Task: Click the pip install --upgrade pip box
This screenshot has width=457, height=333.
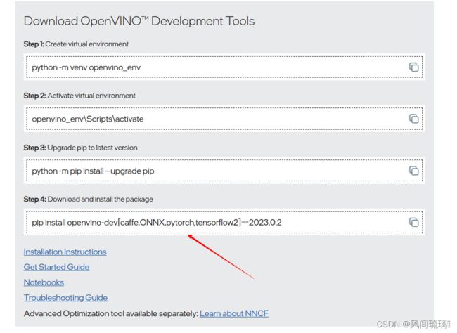Action: 224,171
